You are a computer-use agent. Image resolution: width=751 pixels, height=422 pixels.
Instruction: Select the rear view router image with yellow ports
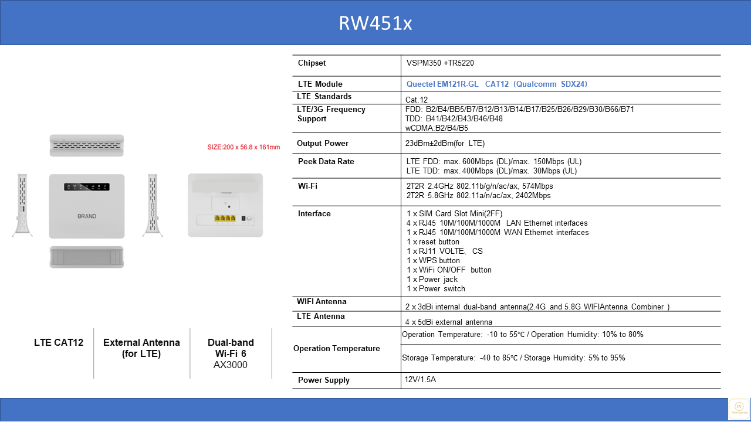click(x=225, y=205)
